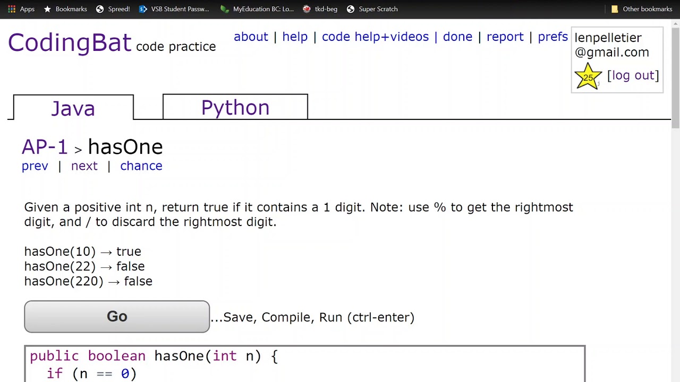This screenshot has width=680, height=382.
Task: Go to the next problem
Action: [84, 166]
